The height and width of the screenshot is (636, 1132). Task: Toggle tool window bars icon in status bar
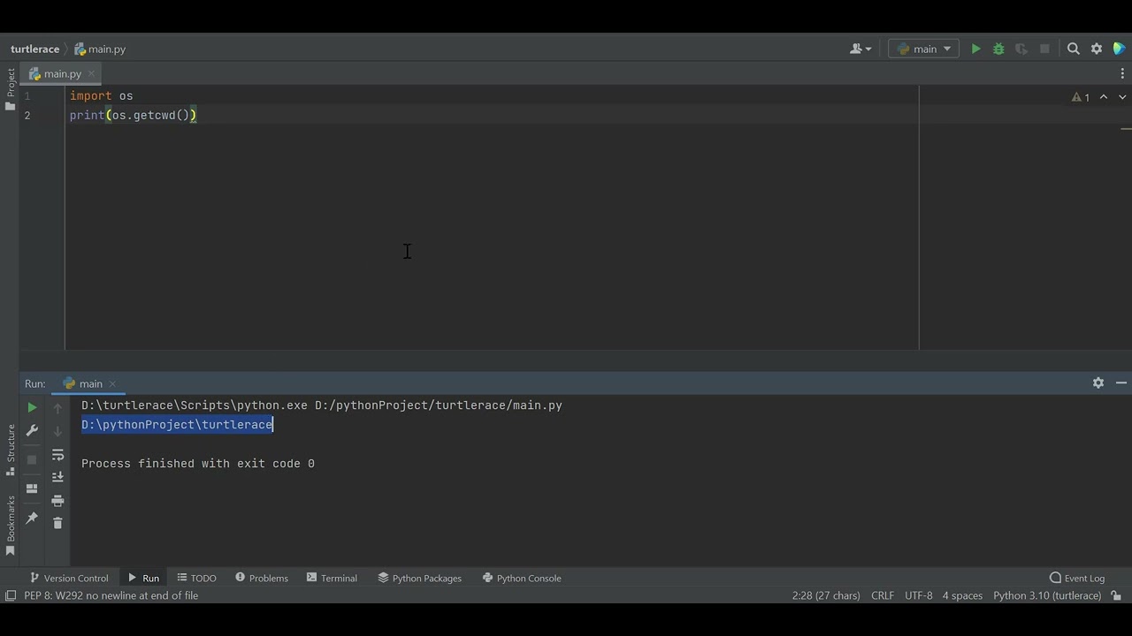(x=11, y=595)
